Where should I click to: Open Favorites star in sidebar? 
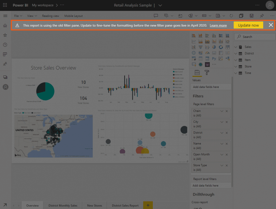pos(5,35)
